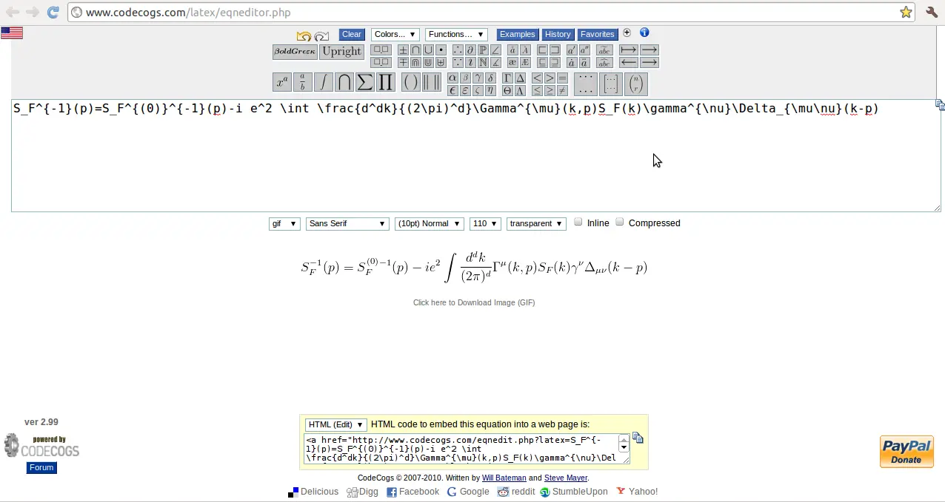Viewport: 945px width, 502px height.
Task: Insert binomial n over r template
Action: point(635,84)
